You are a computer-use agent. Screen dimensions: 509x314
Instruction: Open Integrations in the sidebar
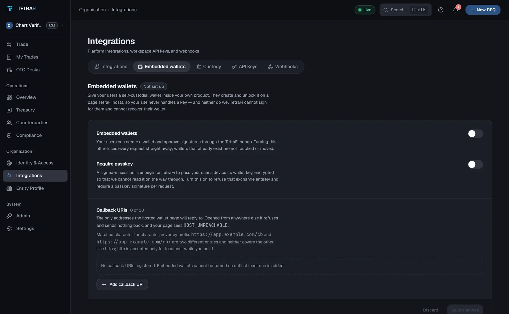pos(35,176)
